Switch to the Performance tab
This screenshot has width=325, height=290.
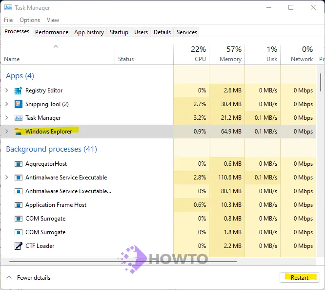52,32
